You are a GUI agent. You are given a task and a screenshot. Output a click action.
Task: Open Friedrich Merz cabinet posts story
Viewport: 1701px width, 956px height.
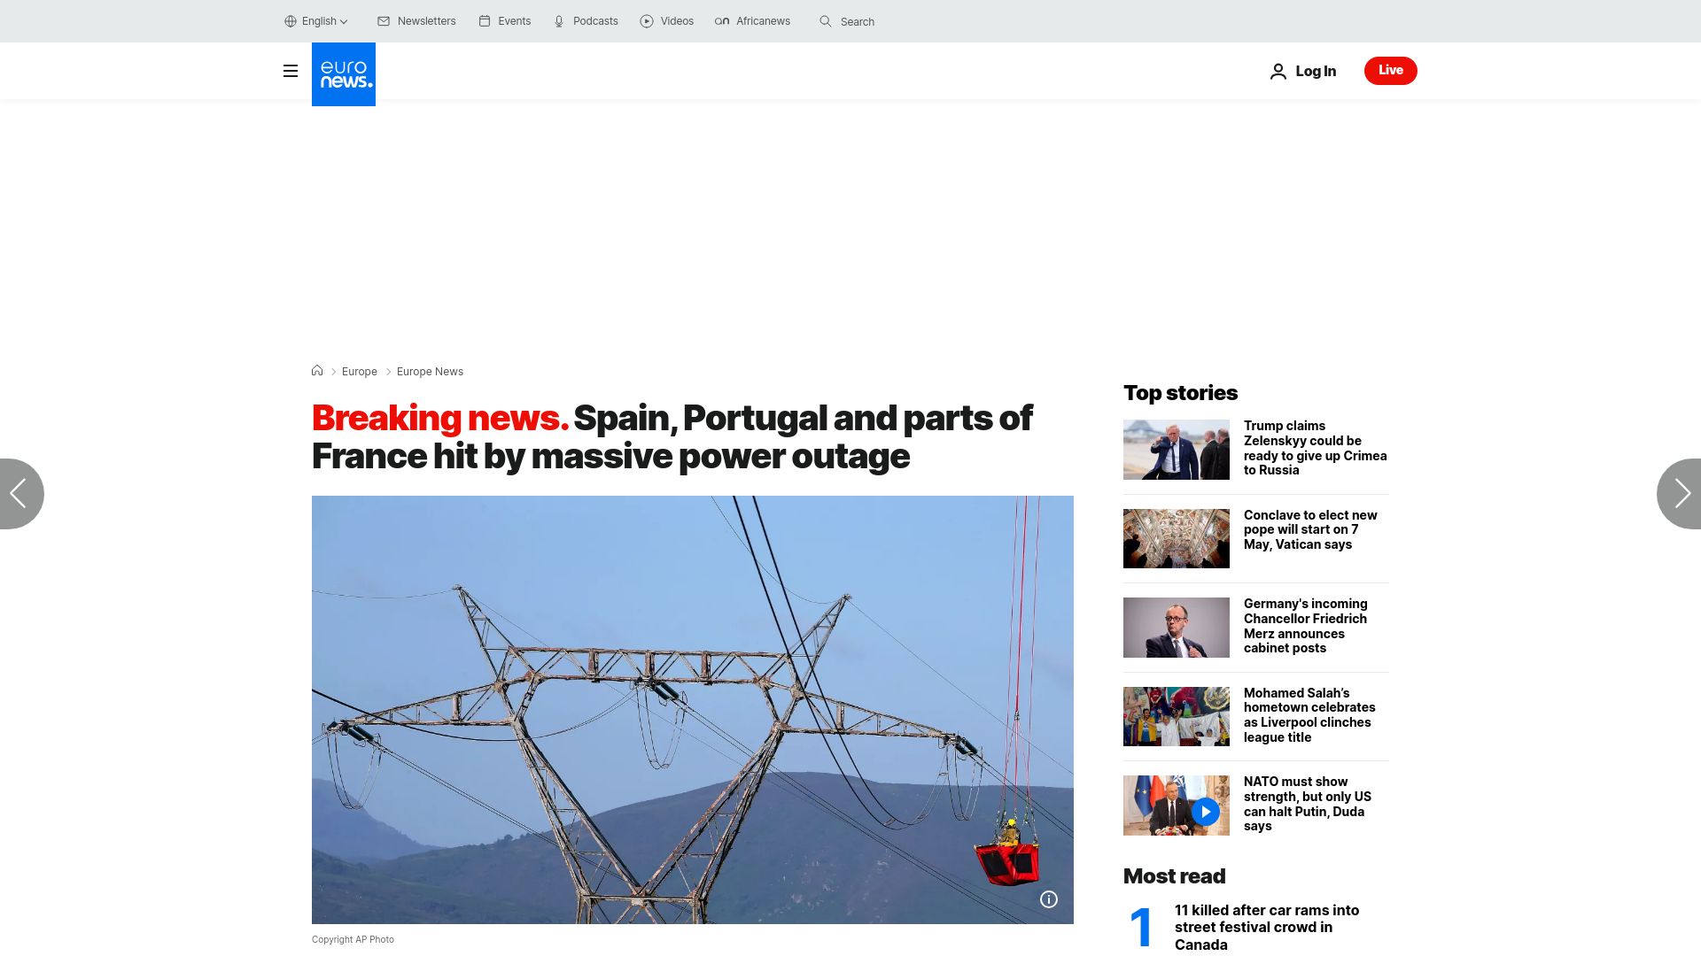pos(1306,626)
